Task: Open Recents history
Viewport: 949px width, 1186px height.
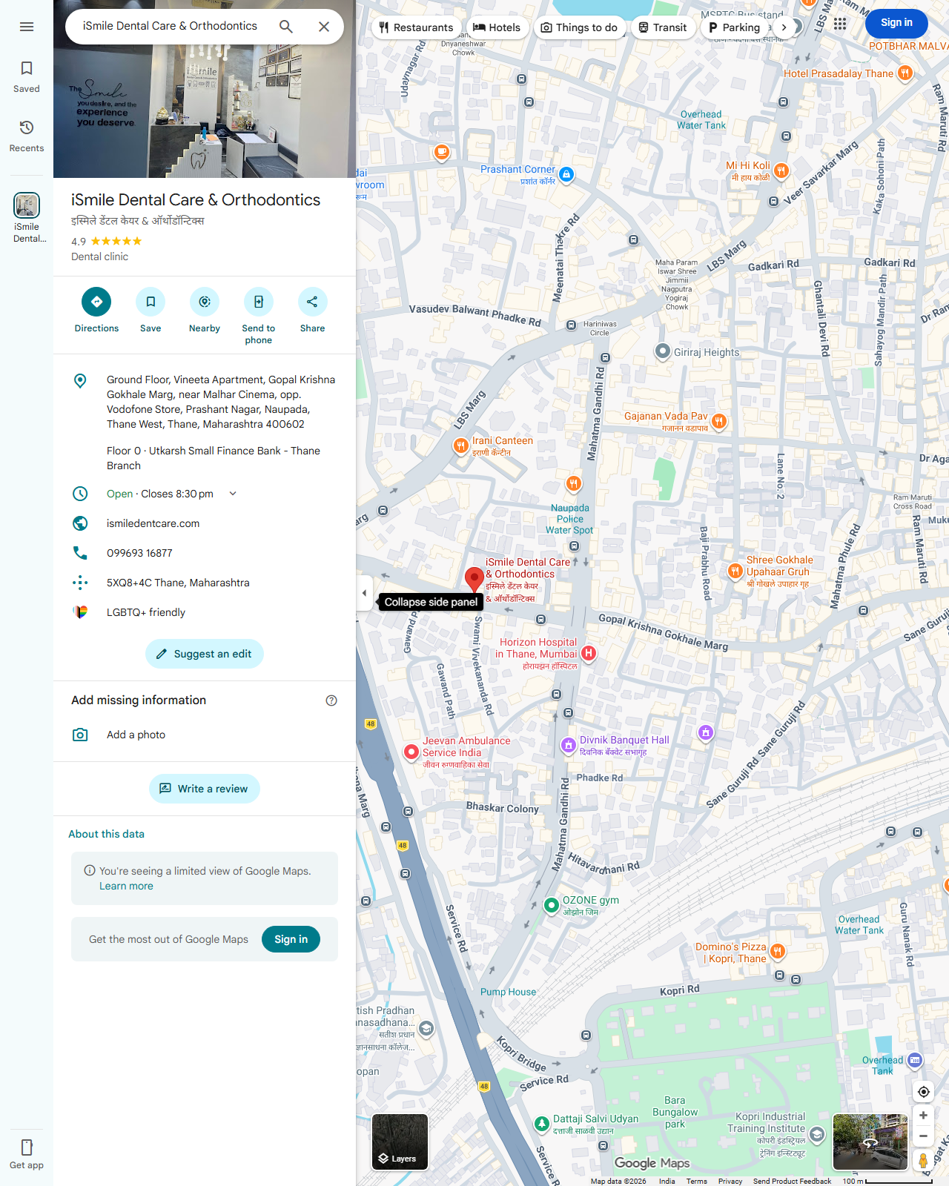Action: pos(27,136)
